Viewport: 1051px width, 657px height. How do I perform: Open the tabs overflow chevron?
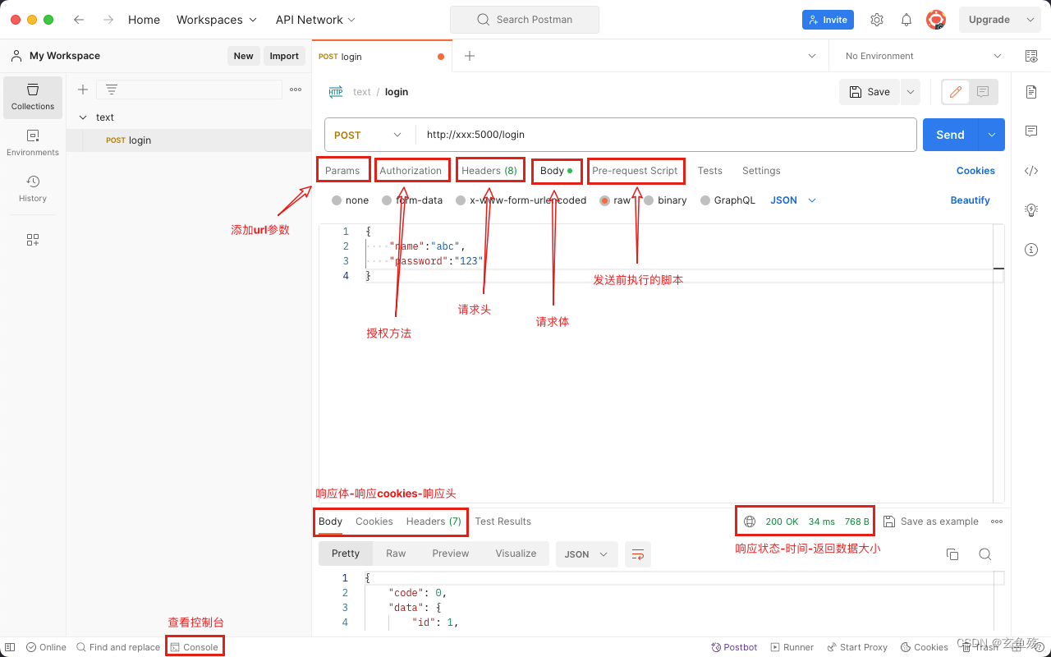click(812, 56)
